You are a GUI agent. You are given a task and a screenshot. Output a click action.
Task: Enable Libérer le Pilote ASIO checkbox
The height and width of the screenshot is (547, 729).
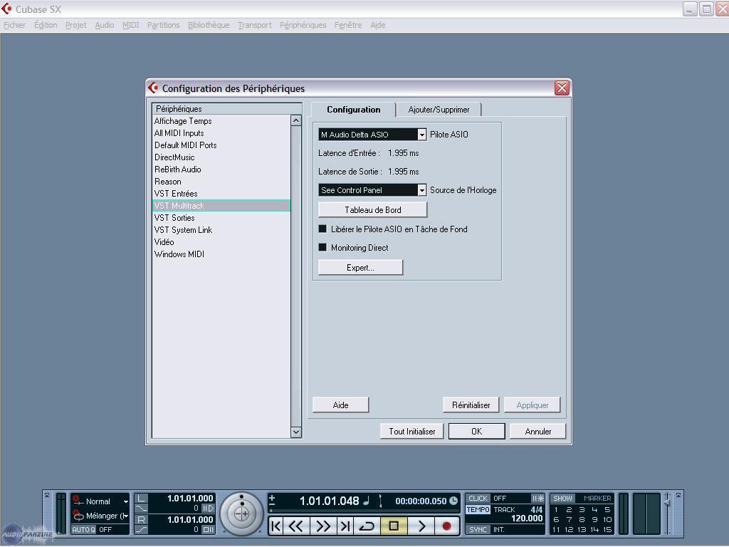point(322,229)
